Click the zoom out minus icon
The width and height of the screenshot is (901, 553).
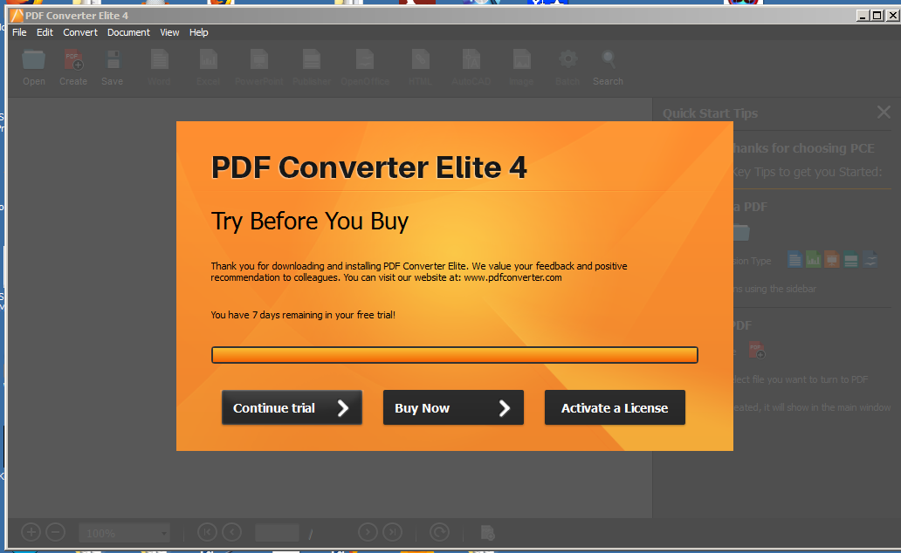56,532
